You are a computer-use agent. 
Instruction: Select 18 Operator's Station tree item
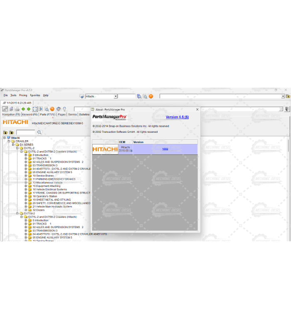tap(45, 196)
